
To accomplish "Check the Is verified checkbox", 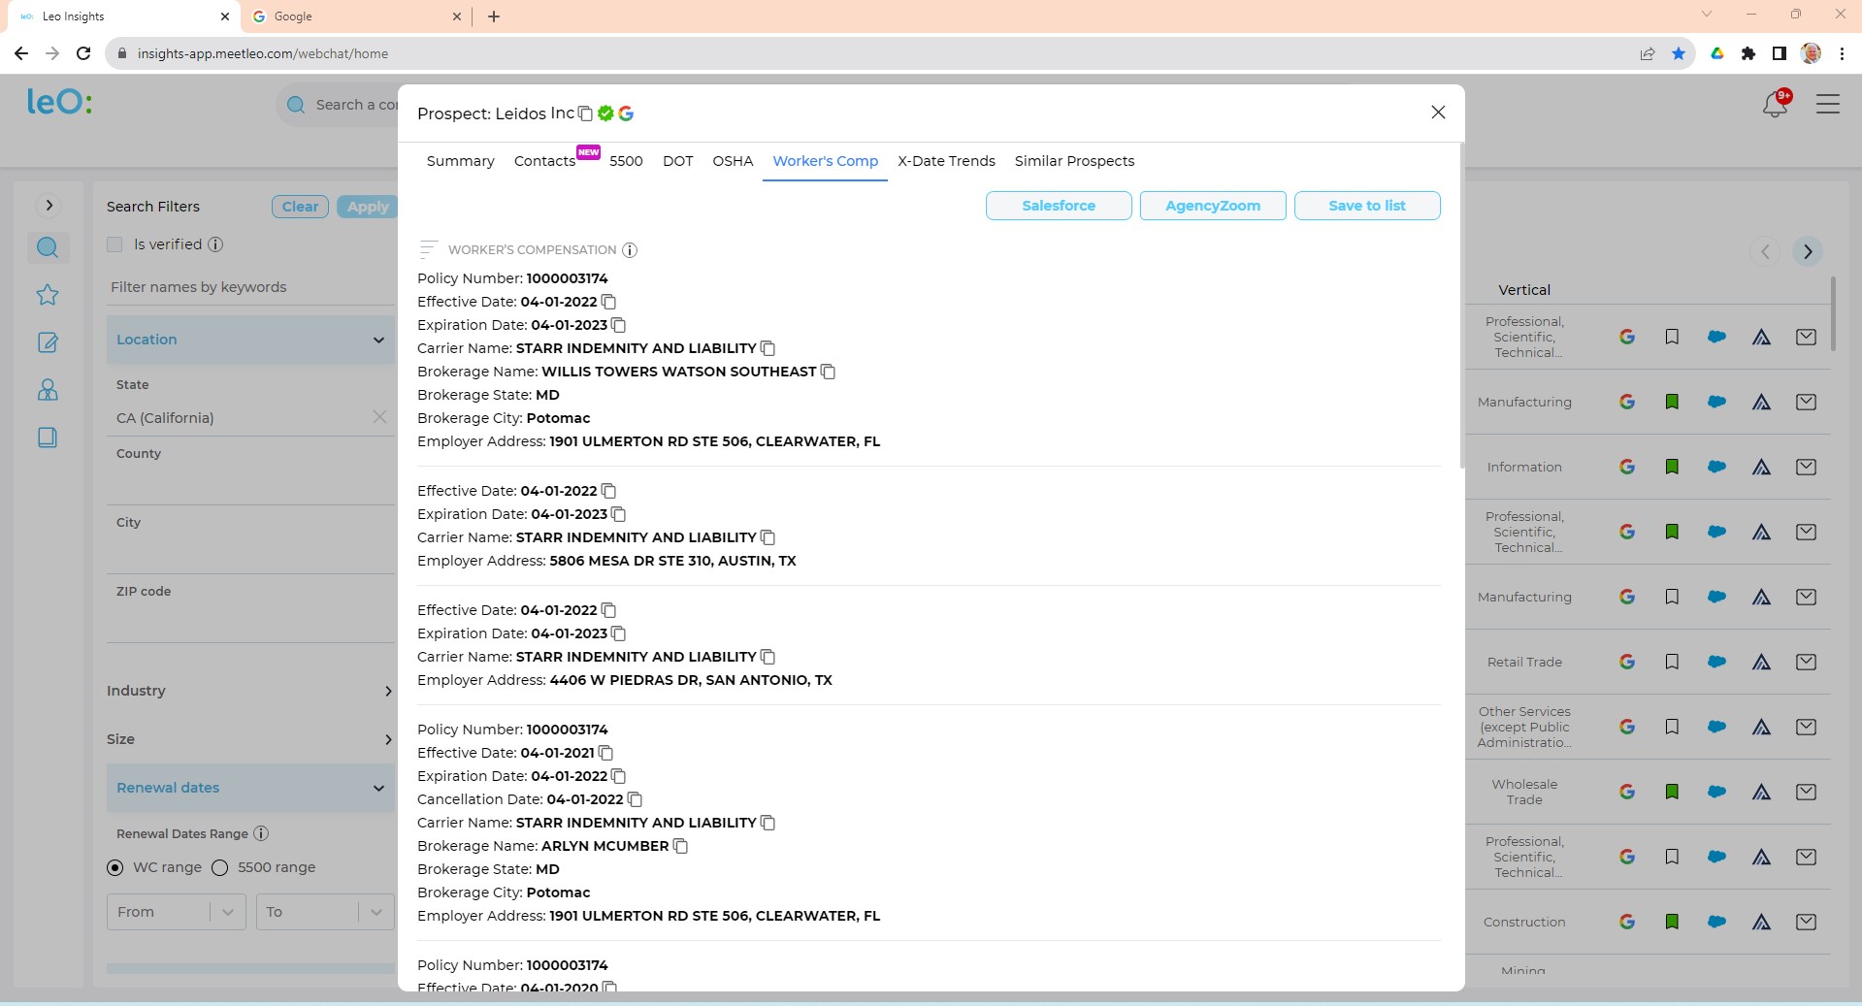I will click(114, 244).
